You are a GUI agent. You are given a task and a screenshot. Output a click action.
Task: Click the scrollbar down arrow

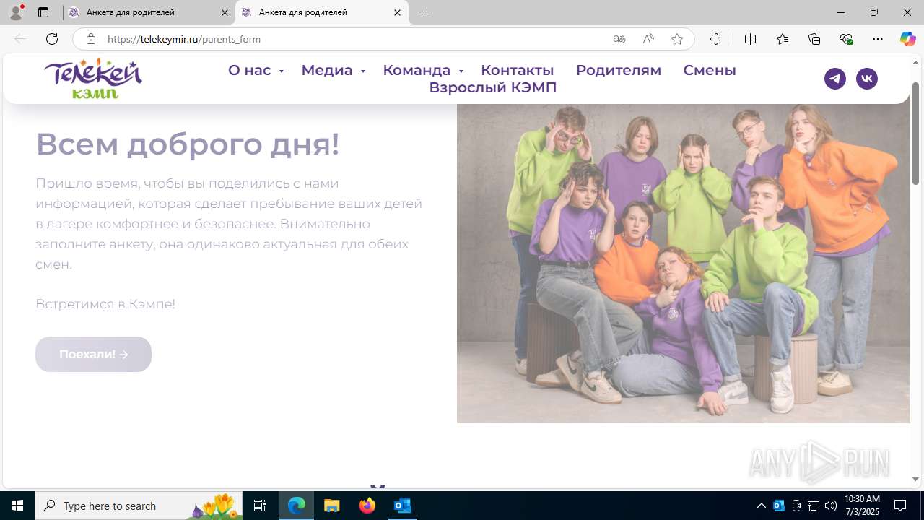coord(915,479)
